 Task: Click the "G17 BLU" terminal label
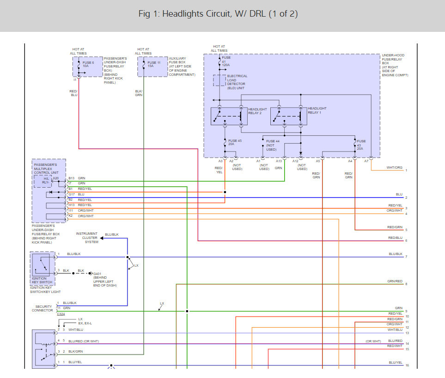76,195
